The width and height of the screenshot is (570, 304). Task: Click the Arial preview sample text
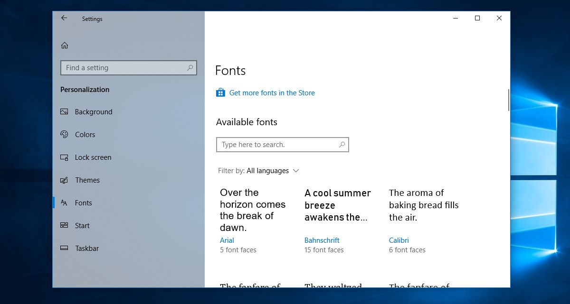tap(253, 210)
